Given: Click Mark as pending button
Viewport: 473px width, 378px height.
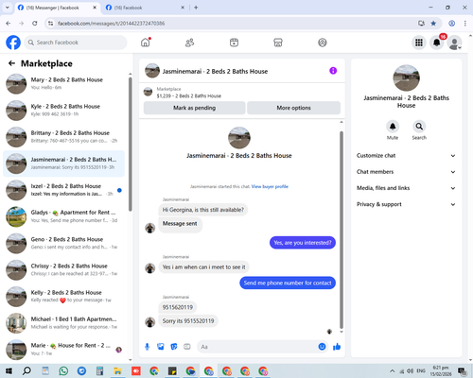Looking at the screenshot, I should [194, 108].
